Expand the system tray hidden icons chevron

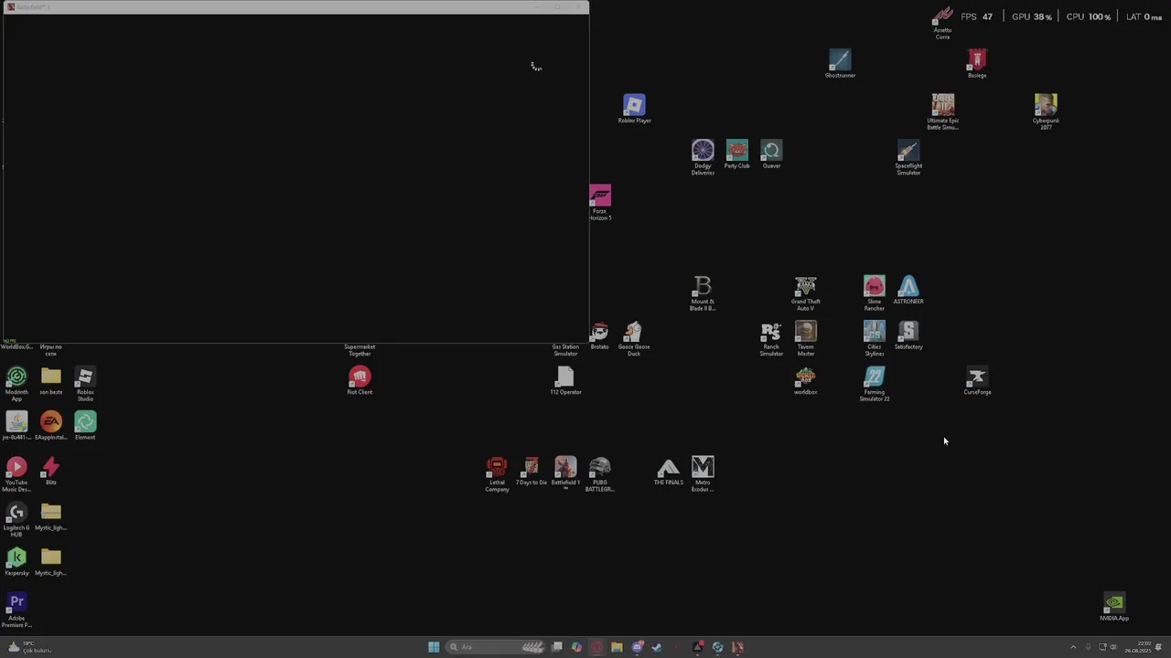tap(1073, 647)
